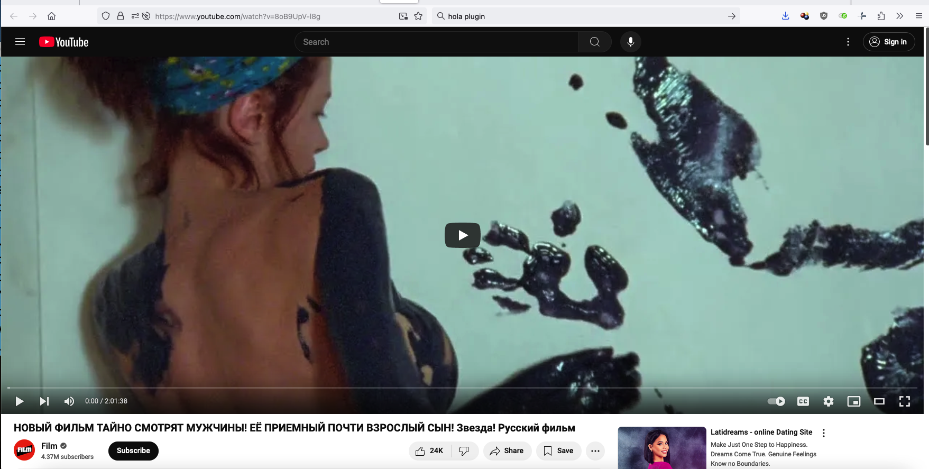
Task: Dislike the video
Action: coord(465,451)
